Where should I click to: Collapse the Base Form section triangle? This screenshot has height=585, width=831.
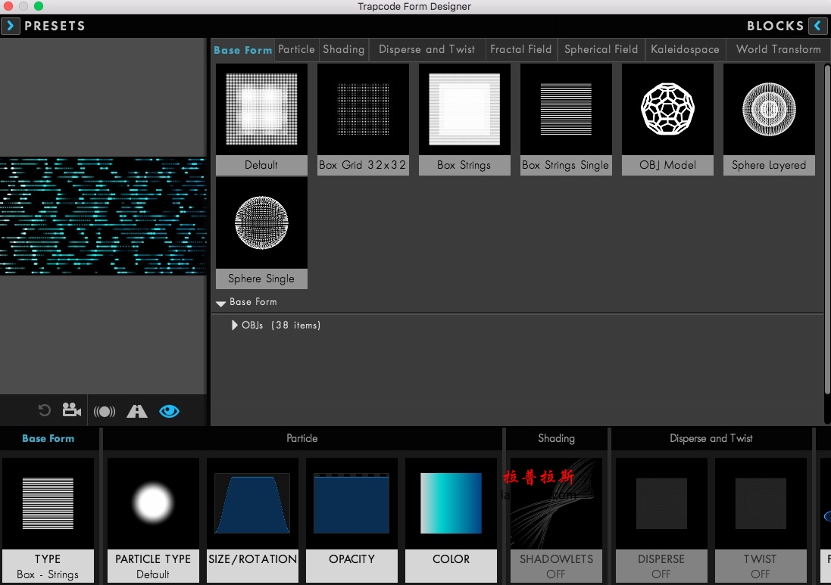221,303
